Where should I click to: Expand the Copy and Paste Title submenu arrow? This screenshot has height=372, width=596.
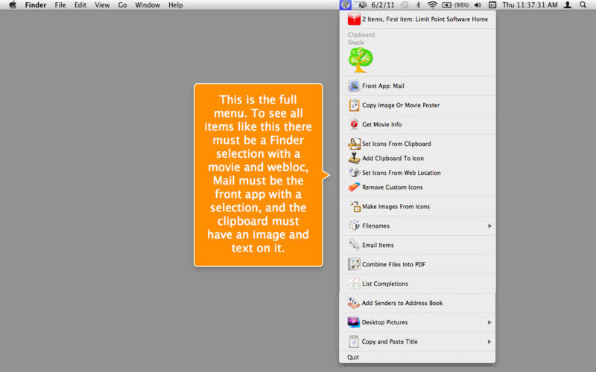coord(489,341)
